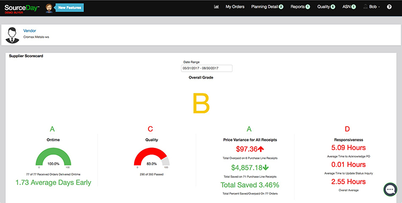Click the 0.01 Hours status inquiry time

[x=348, y=164]
